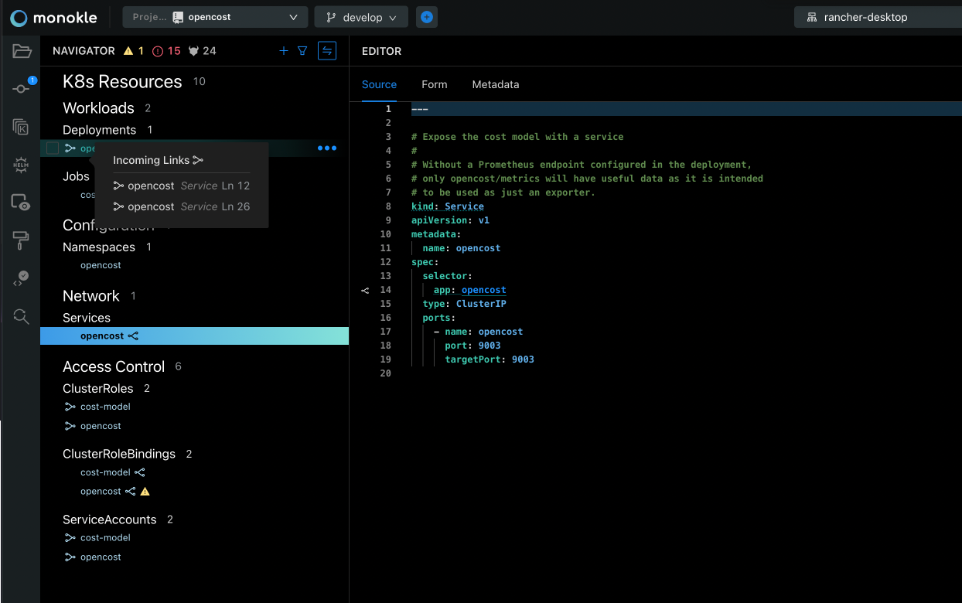Viewport: 962px width, 603px height.
Task: Select the cost-model ServiceAccount resource
Action: click(105, 538)
